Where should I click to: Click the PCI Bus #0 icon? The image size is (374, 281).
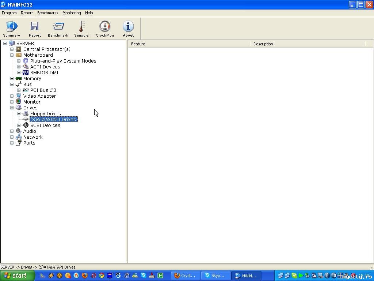point(26,90)
